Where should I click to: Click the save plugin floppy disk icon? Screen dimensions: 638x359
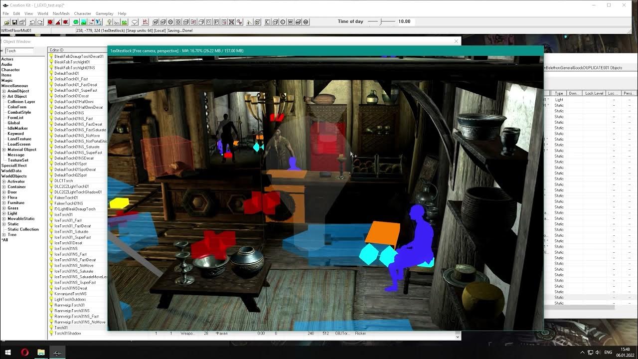[14, 22]
